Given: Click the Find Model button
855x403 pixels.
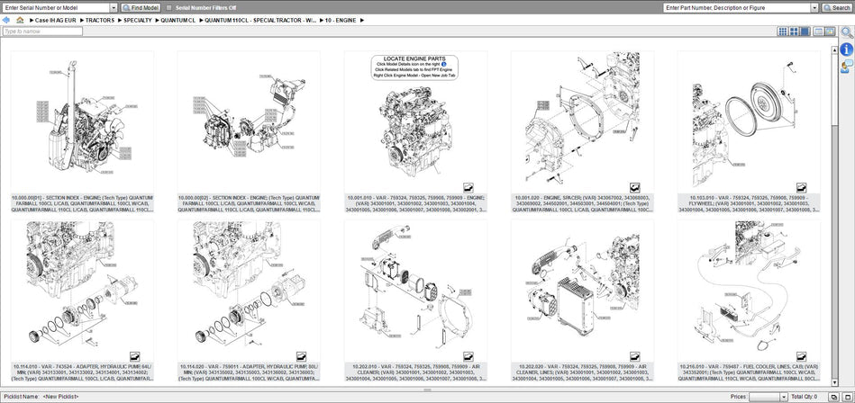Looking at the screenshot, I should tap(140, 7).
